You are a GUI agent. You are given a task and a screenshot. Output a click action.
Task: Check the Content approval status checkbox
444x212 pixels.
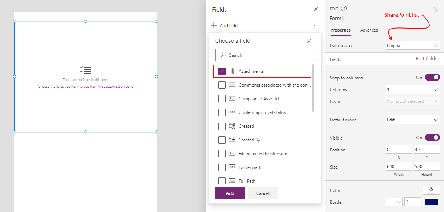pyautogui.click(x=222, y=112)
